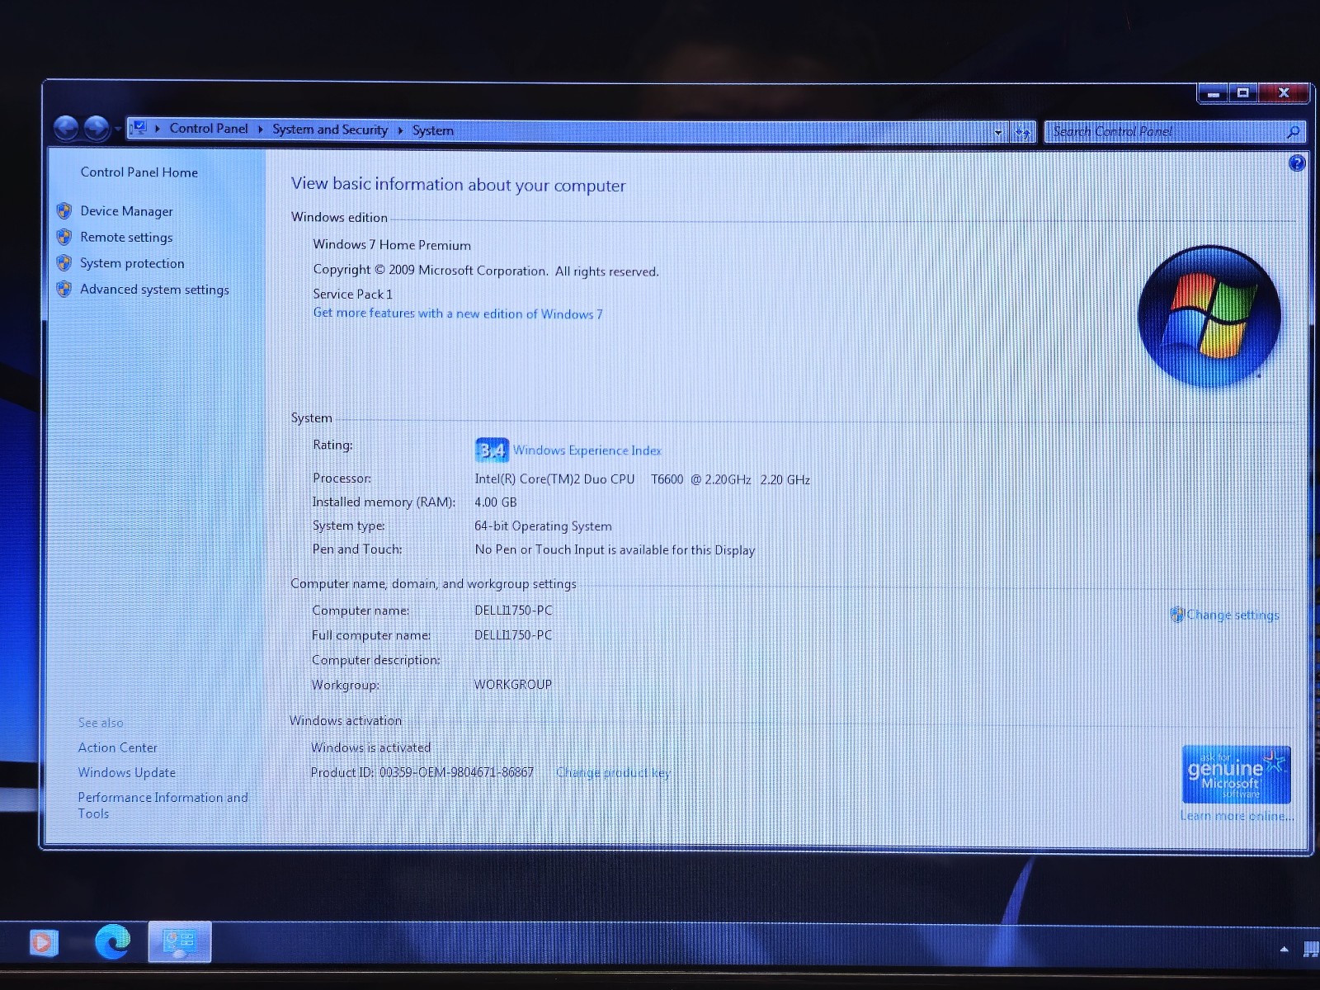Image resolution: width=1320 pixels, height=990 pixels.
Task: Click the Windows logo orb image
Action: [1209, 317]
